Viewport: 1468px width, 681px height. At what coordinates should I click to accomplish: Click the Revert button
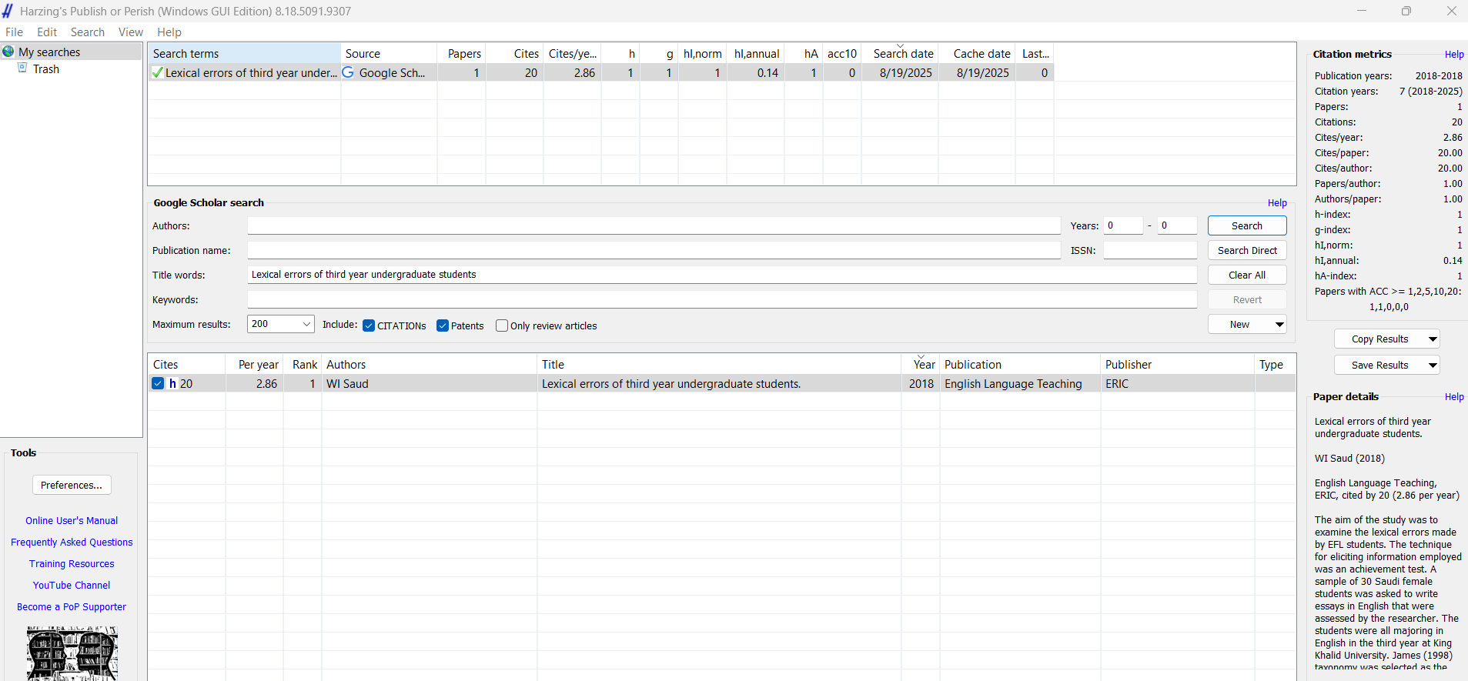[1247, 299]
